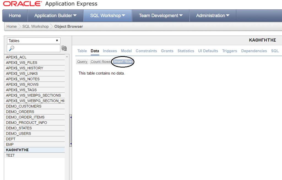The image size is (282, 180).
Task: Select the DEMO_CUSTOMERS table
Action: 34,106
